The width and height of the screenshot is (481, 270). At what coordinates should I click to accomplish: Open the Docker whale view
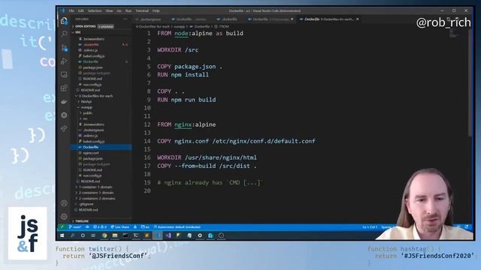(x=64, y=102)
